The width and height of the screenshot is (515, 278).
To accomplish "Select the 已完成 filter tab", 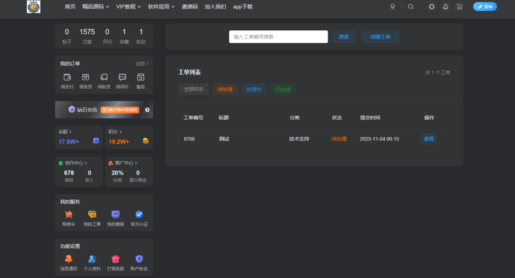I will tap(283, 89).
